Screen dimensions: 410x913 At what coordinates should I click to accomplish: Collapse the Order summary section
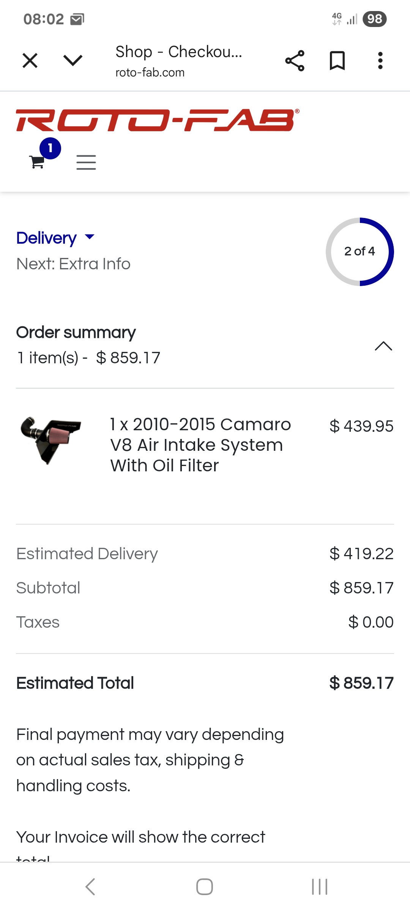[383, 346]
